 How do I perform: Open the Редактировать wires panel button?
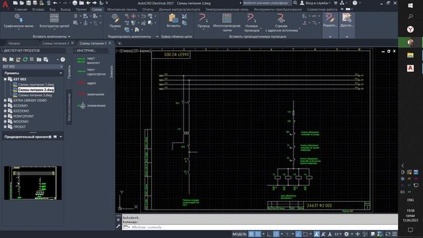tap(330, 25)
